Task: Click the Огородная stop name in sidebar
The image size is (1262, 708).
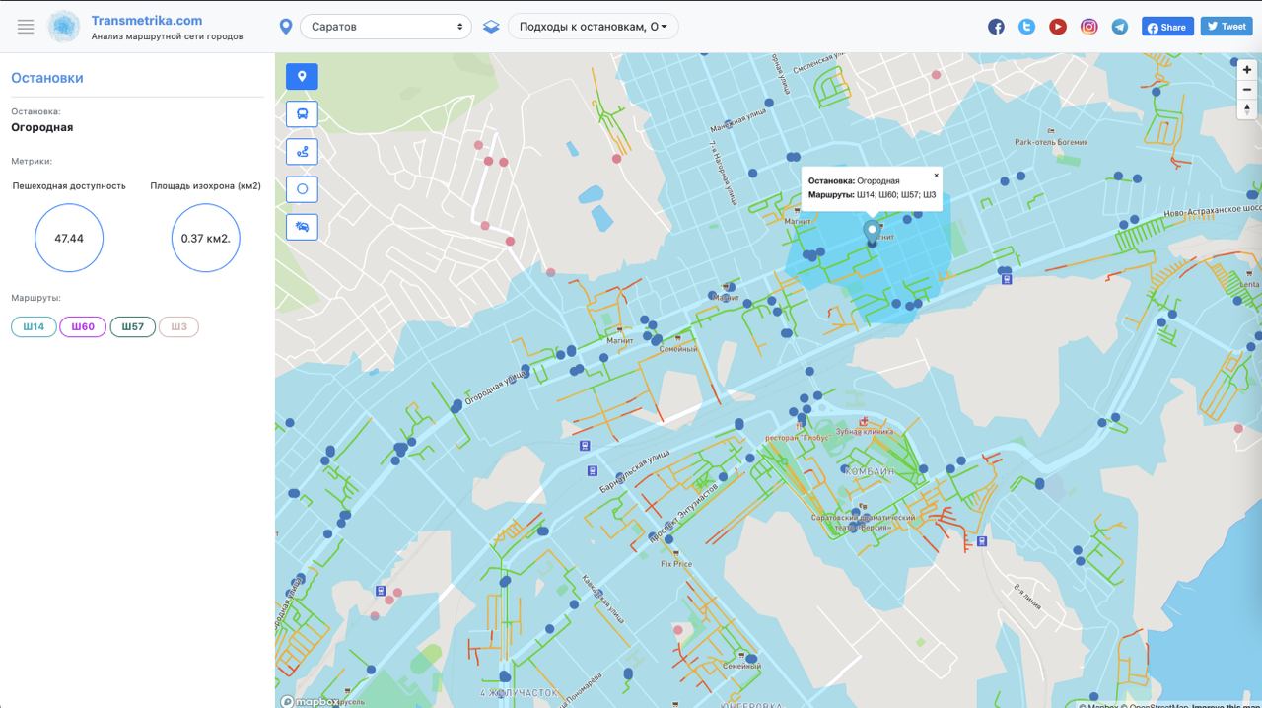Action: click(x=42, y=127)
